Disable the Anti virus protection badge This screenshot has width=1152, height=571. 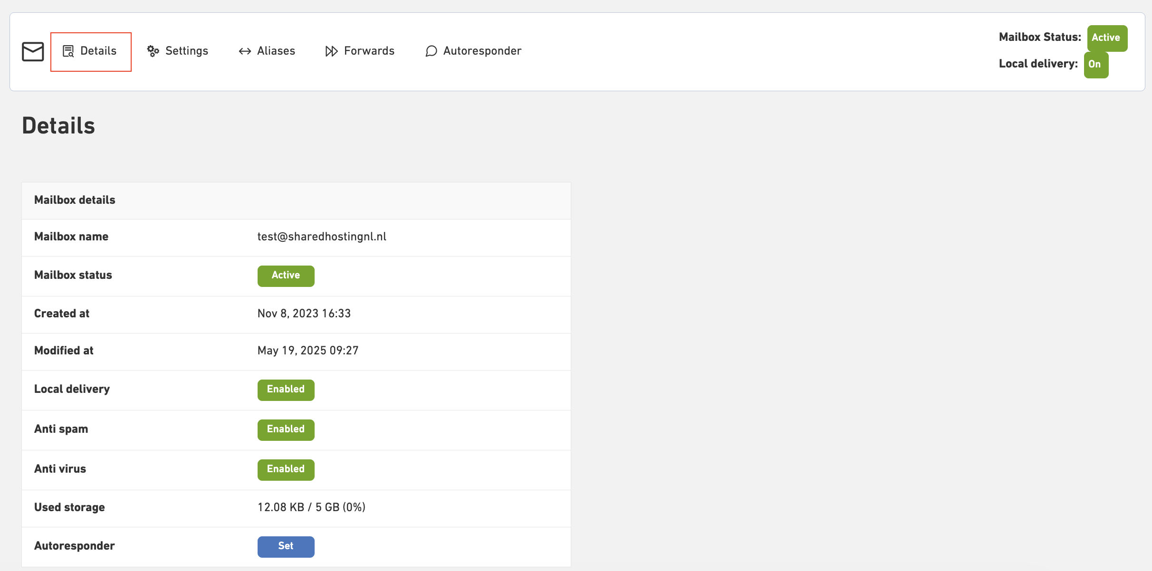[x=286, y=469]
